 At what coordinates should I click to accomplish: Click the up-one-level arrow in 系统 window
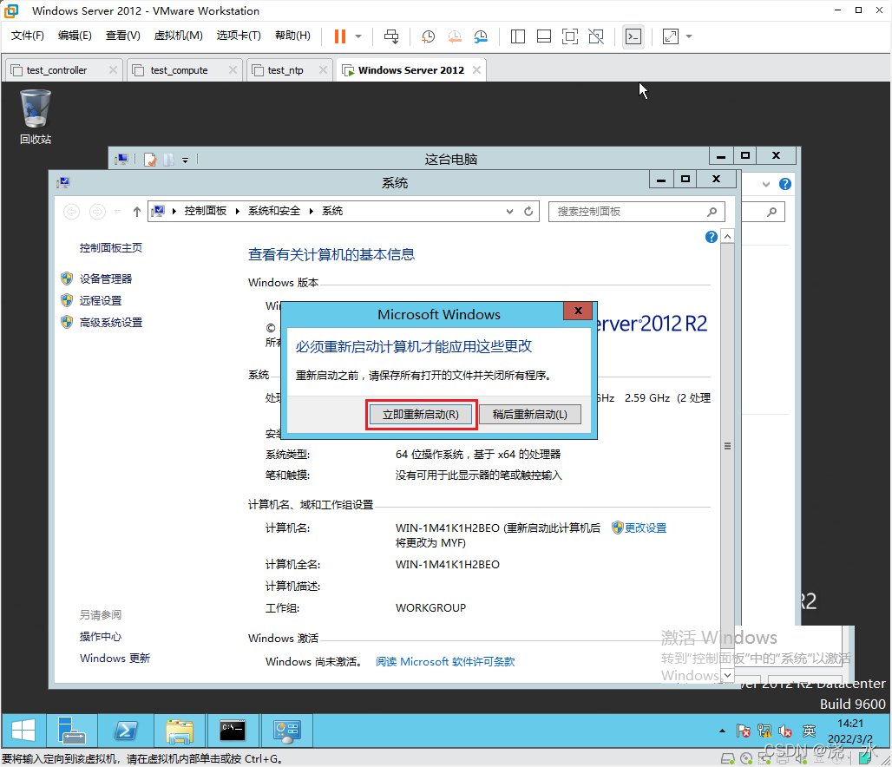(x=136, y=212)
